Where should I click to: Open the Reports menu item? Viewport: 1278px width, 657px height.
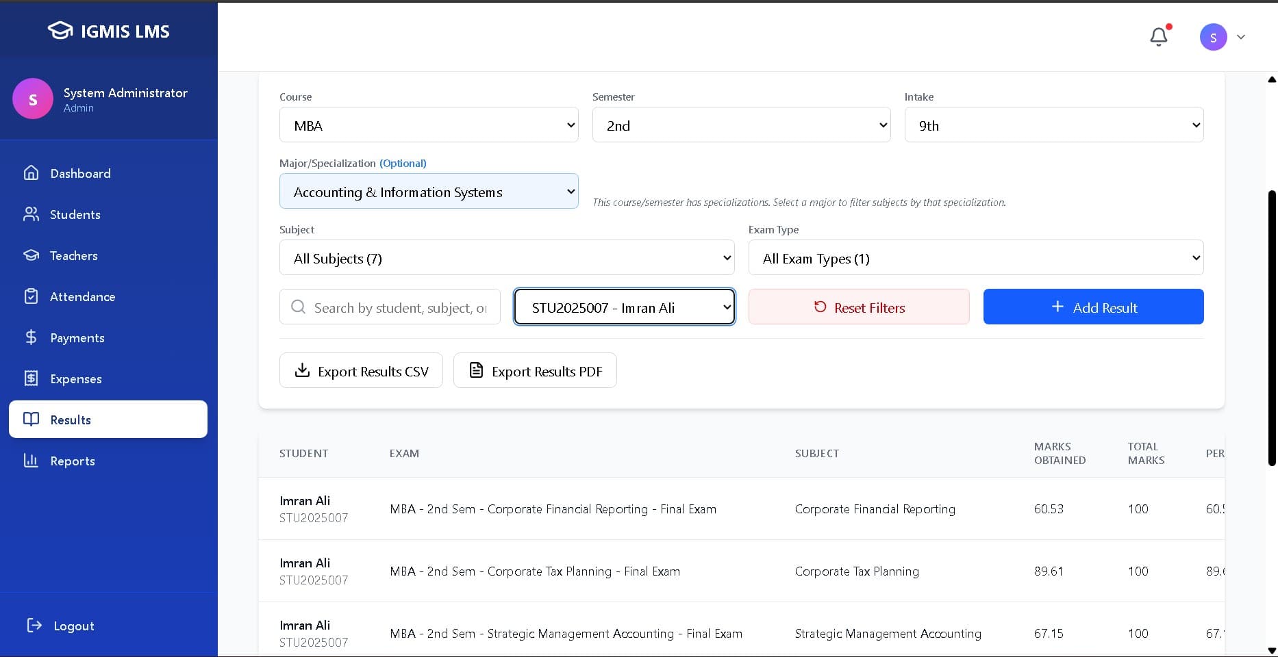coord(108,461)
